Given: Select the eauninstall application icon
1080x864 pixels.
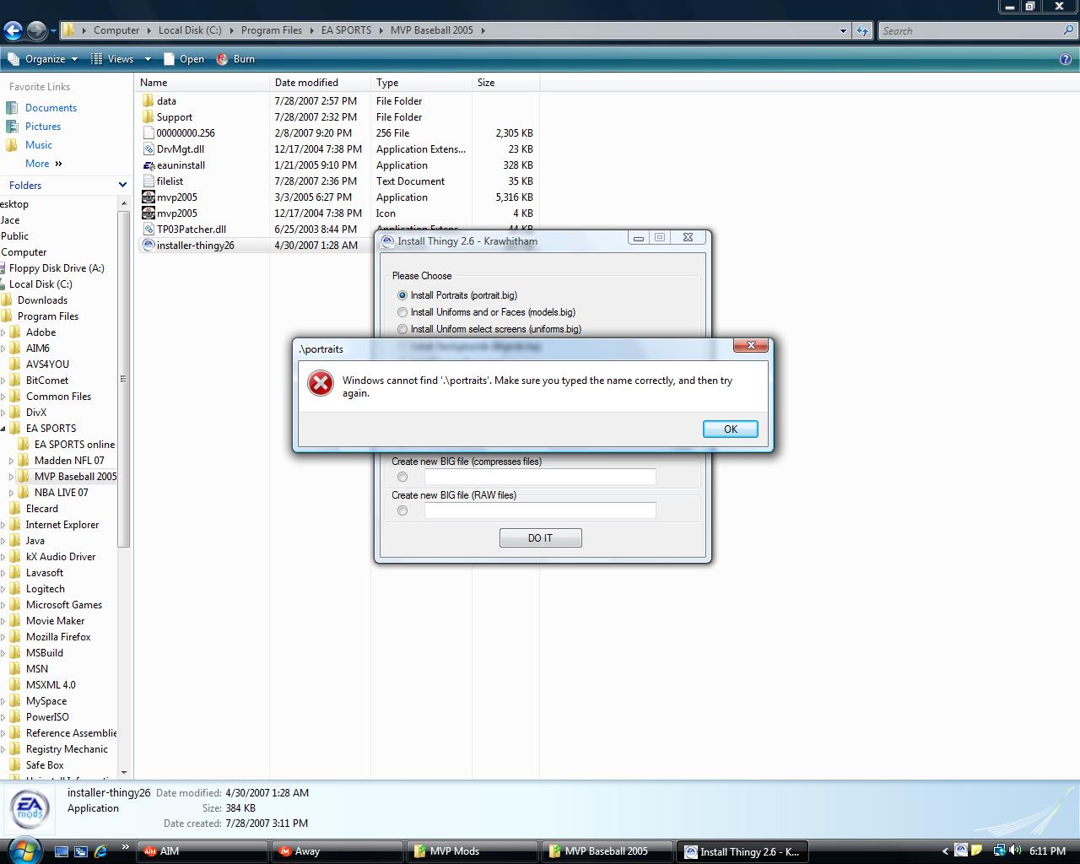Looking at the screenshot, I should coord(148,165).
